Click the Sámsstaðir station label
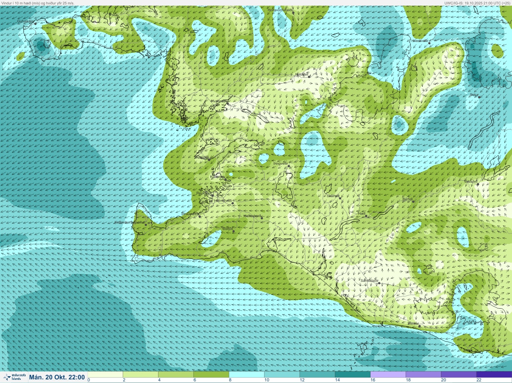This screenshot has height=383, width=512. (369, 281)
